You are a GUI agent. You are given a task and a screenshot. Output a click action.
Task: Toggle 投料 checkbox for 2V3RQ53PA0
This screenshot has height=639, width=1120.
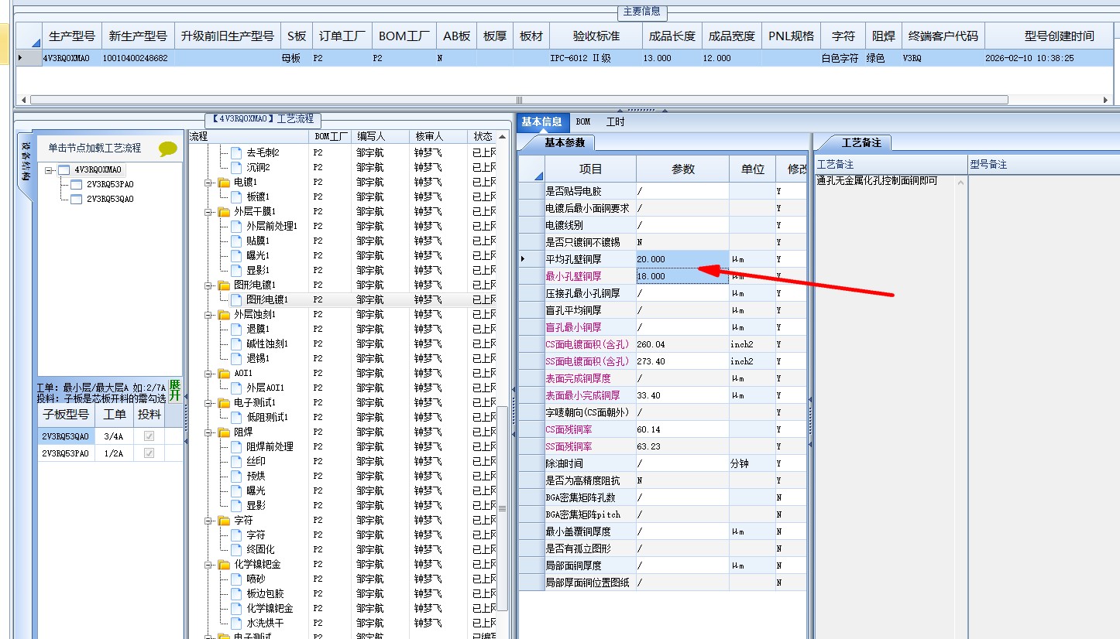click(149, 453)
